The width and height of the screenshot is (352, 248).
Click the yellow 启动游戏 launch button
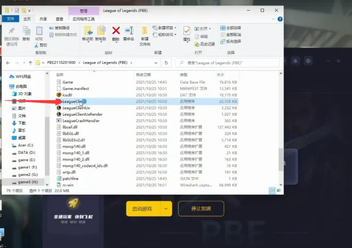[x=143, y=209]
